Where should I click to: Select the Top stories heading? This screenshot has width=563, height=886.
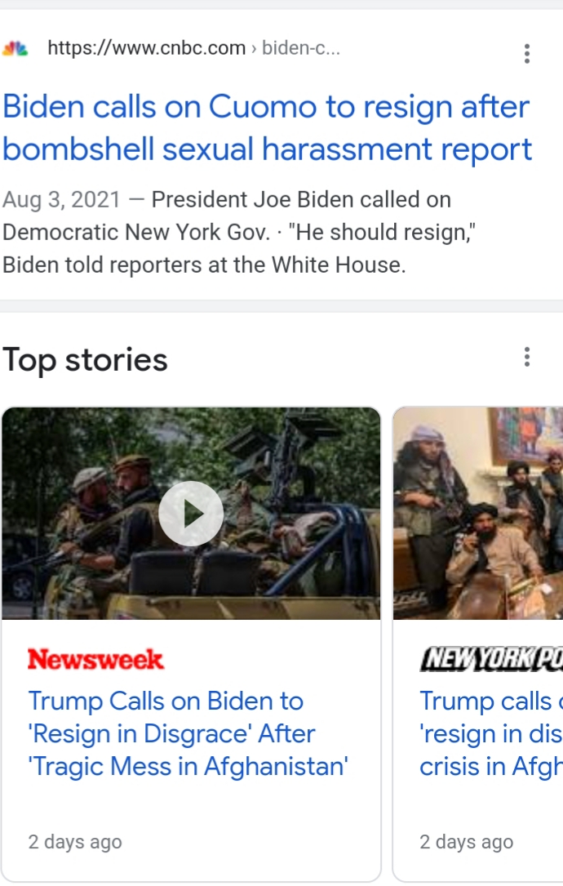click(85, 360)
